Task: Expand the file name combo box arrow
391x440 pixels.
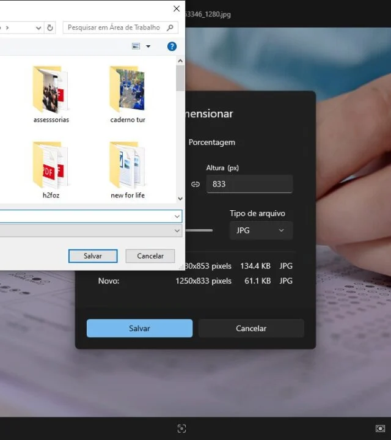Action: coord(177,216)
